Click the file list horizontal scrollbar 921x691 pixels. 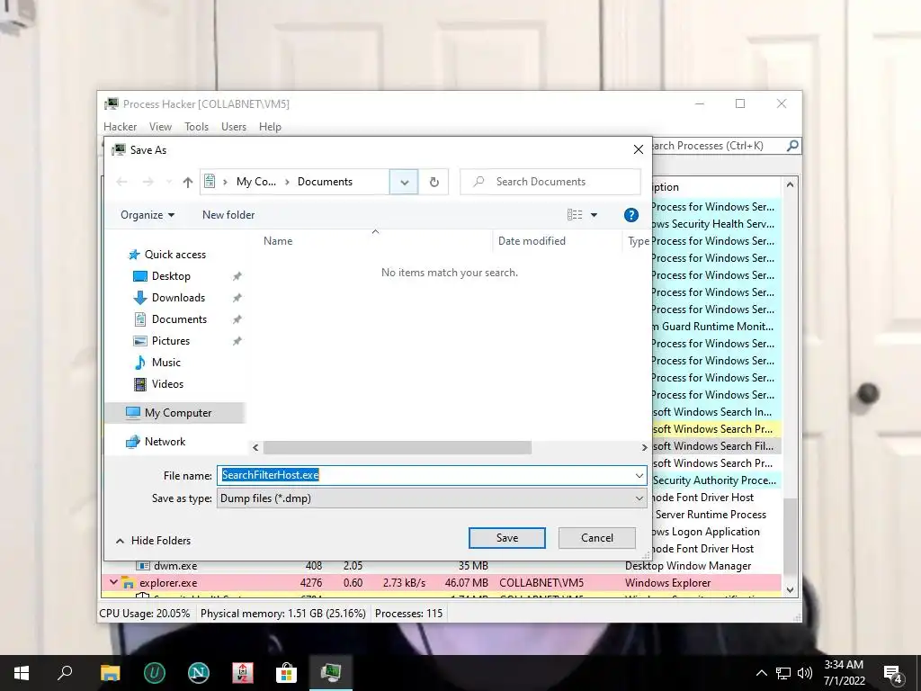(397, 448)
